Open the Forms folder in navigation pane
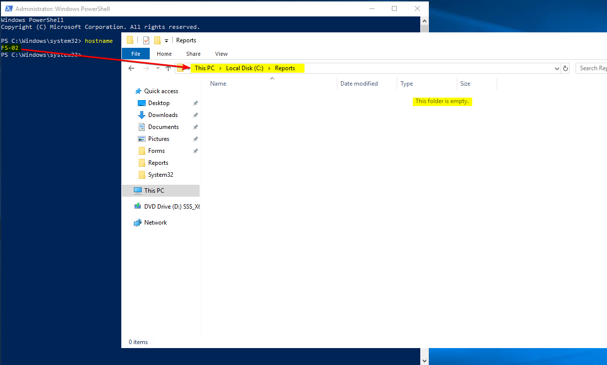The image size is (607, 365). [x=156, y=151]
